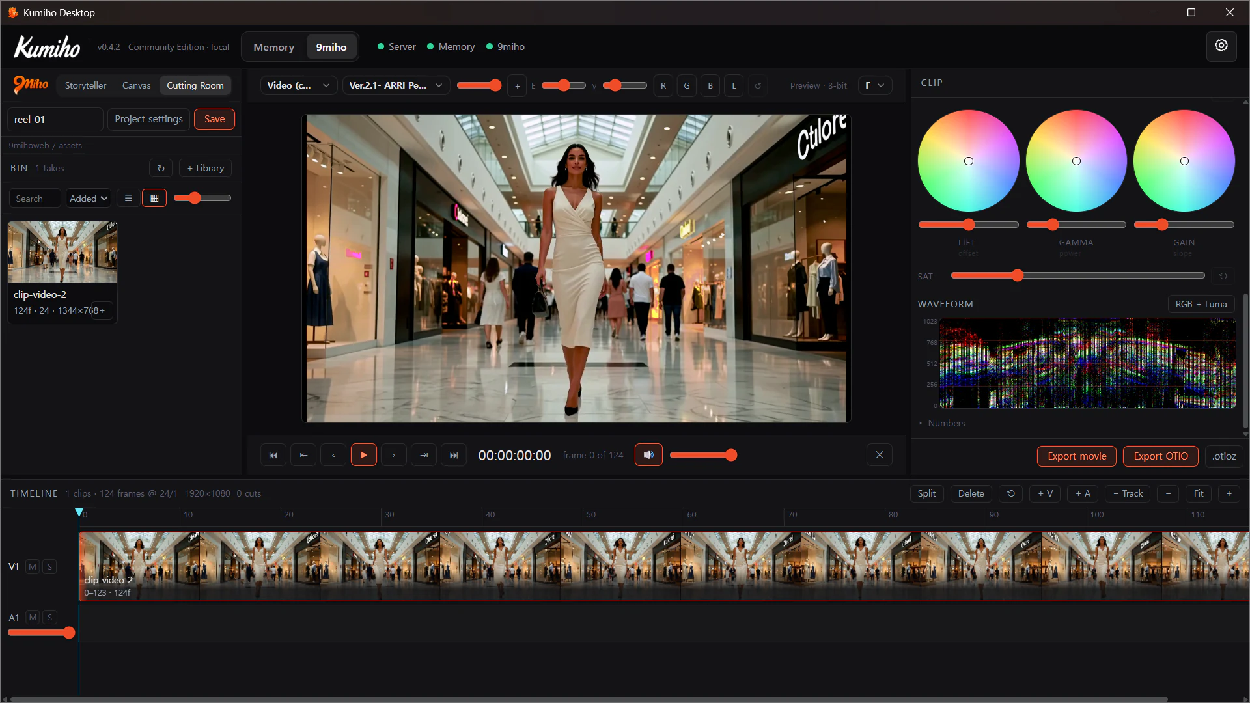The image size is (1250, 703).
Task: Toggle blue channel view
Action: pos(710,85)
